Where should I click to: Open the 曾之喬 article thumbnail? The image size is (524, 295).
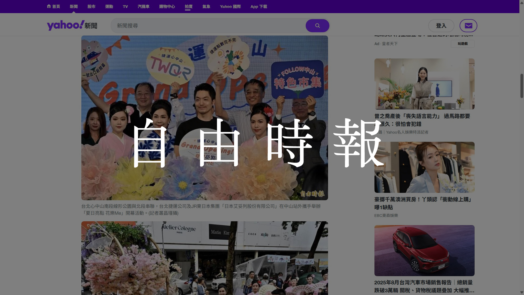click(424, 84)
